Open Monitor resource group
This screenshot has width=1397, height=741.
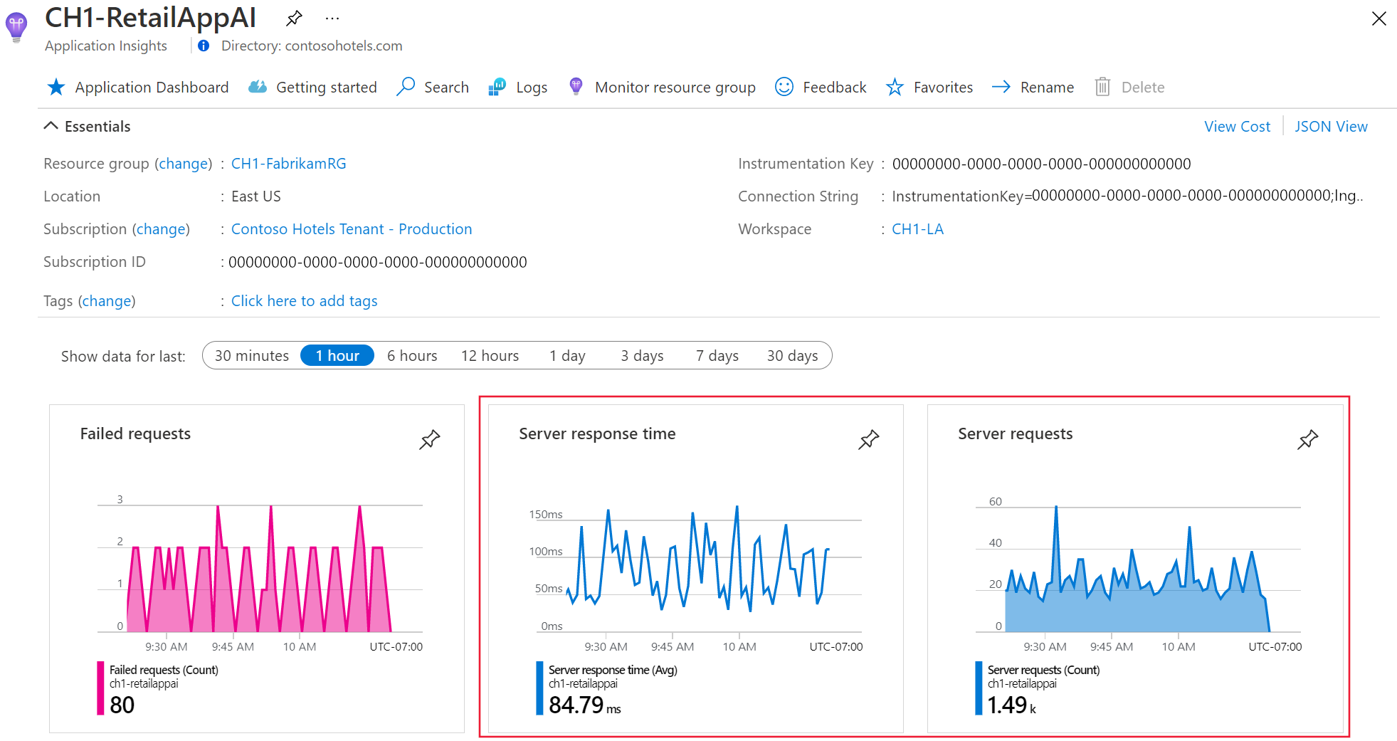674,87
